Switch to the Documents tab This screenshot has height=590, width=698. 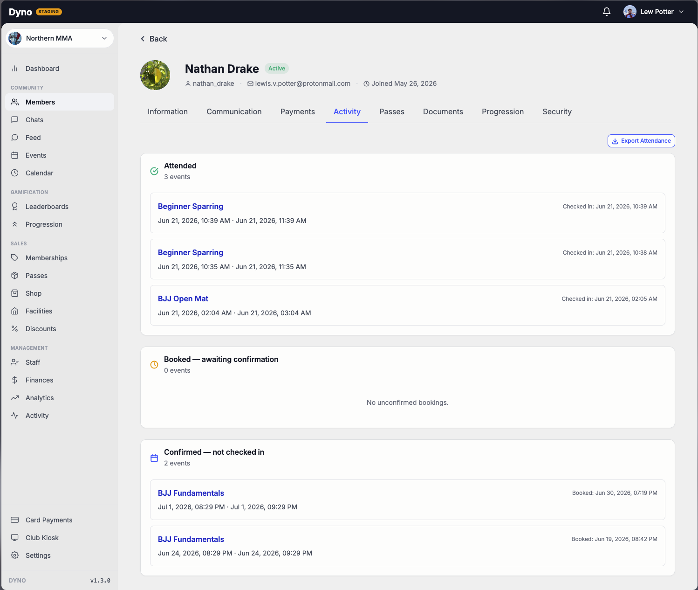pyautogui.click(x=443, y=112)
